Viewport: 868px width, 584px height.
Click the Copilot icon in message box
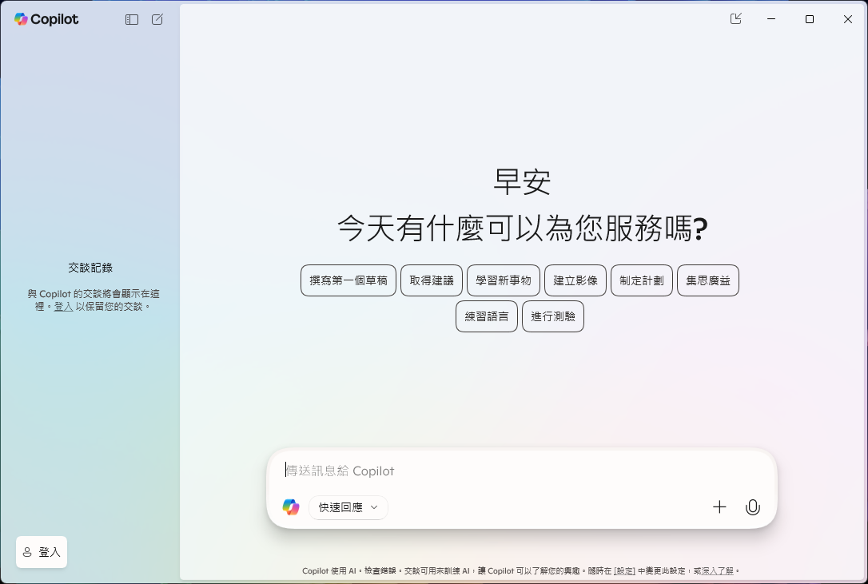tap(291, 507)
